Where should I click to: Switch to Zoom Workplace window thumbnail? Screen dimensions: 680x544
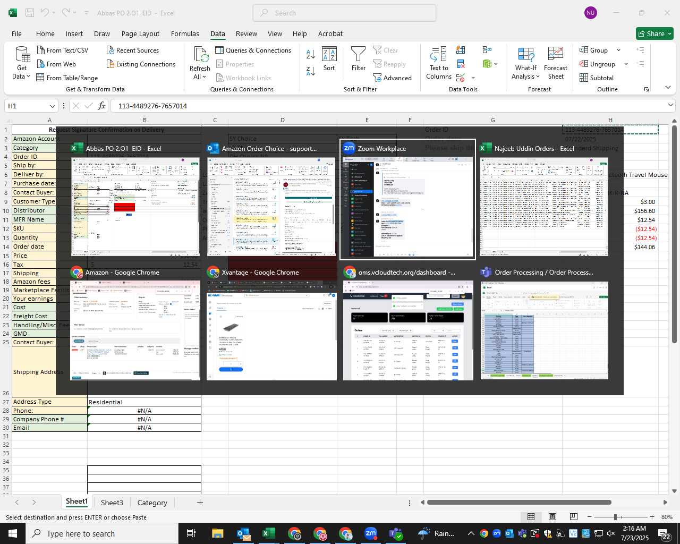click(x=407, y=199)
